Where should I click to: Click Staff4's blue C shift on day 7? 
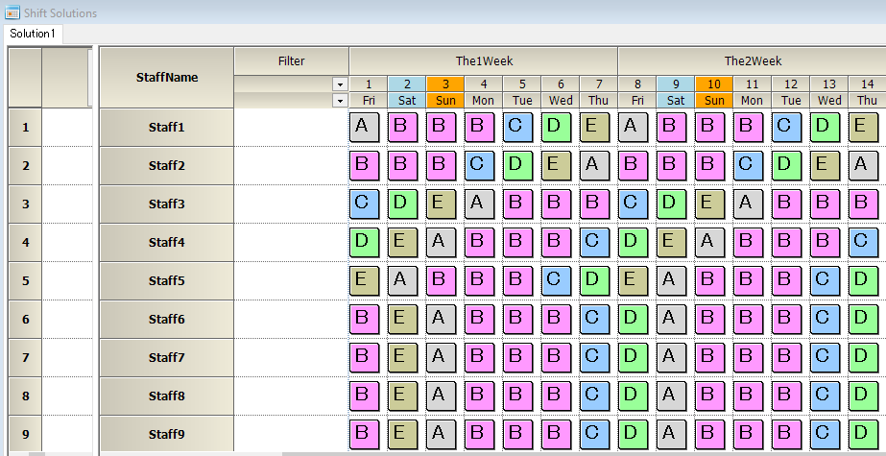593,243
